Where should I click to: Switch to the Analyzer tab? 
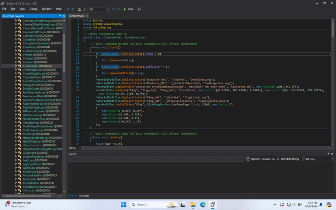[x=84, y=195]
